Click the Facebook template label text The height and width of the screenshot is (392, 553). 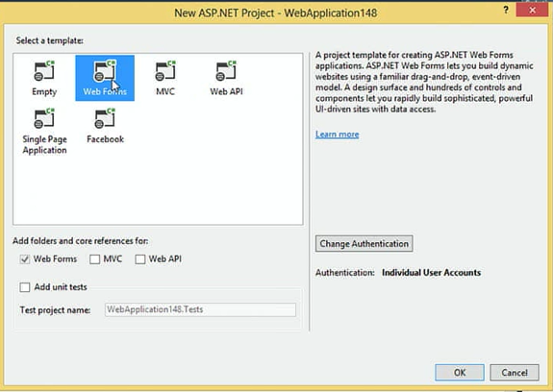[105, 139]
